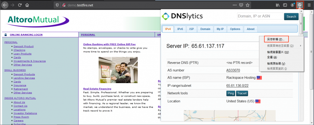The image size is (314, 125).
Task: Open the Loan Products link
Action: (x=22, y=54)
